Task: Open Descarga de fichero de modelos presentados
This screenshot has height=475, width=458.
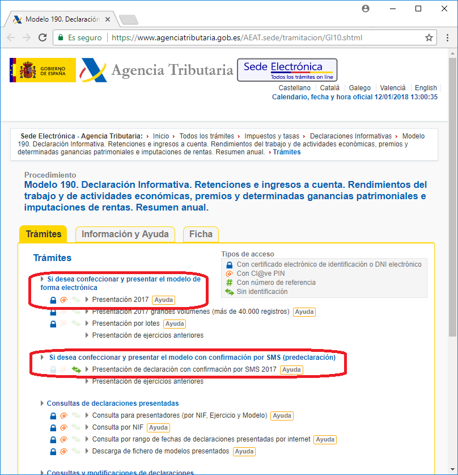Action: tap(160, 451)
